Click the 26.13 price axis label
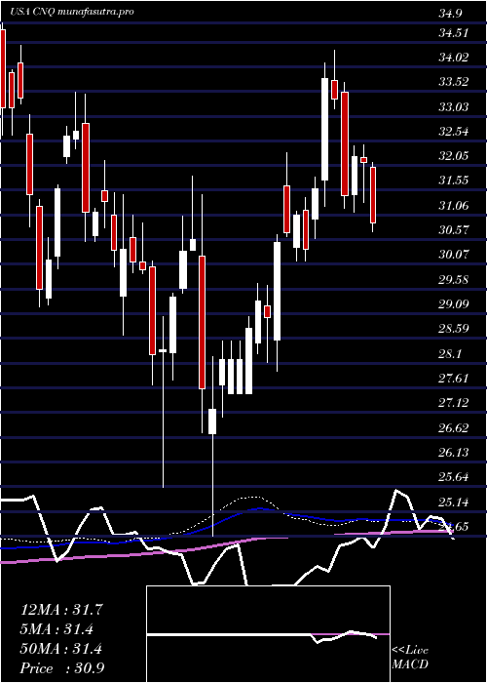This screenshot has height=683, width=487. tap(454, 453)
